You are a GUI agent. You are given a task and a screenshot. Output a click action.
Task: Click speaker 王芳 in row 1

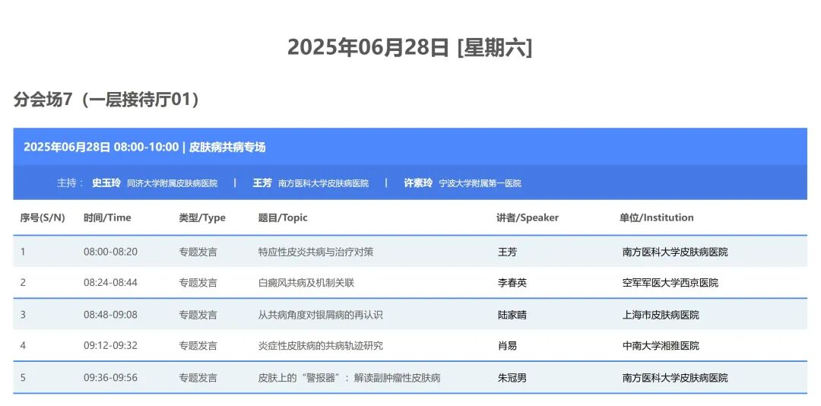pyautogui.click(x=507, y=252)
